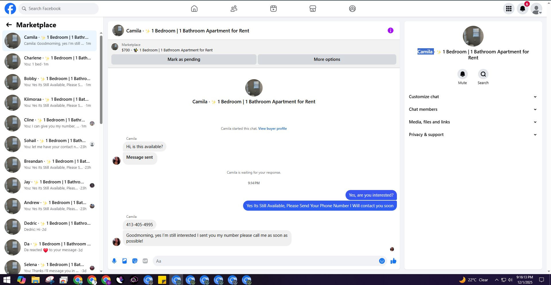Open the Home feed icon
Screen dimensions: 551x285
pyautogui.click(x=194, y=9)
